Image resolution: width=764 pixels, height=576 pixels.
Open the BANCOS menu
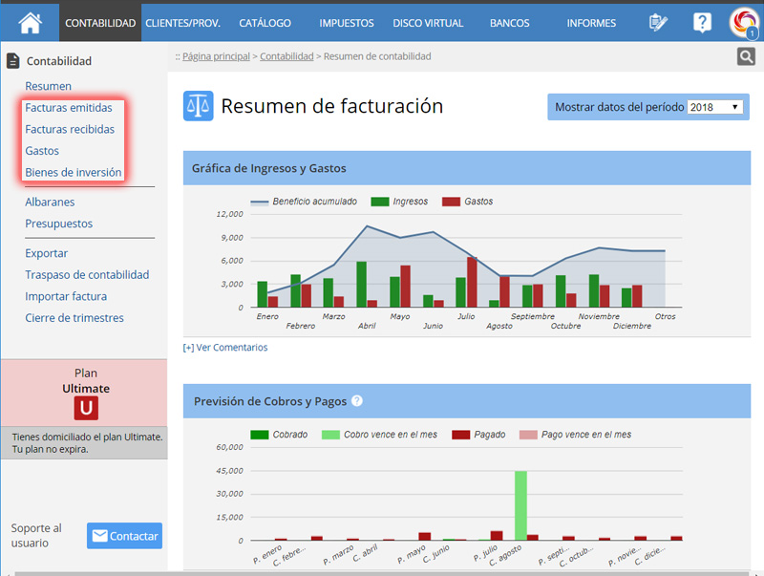click(x=509, y=22)
